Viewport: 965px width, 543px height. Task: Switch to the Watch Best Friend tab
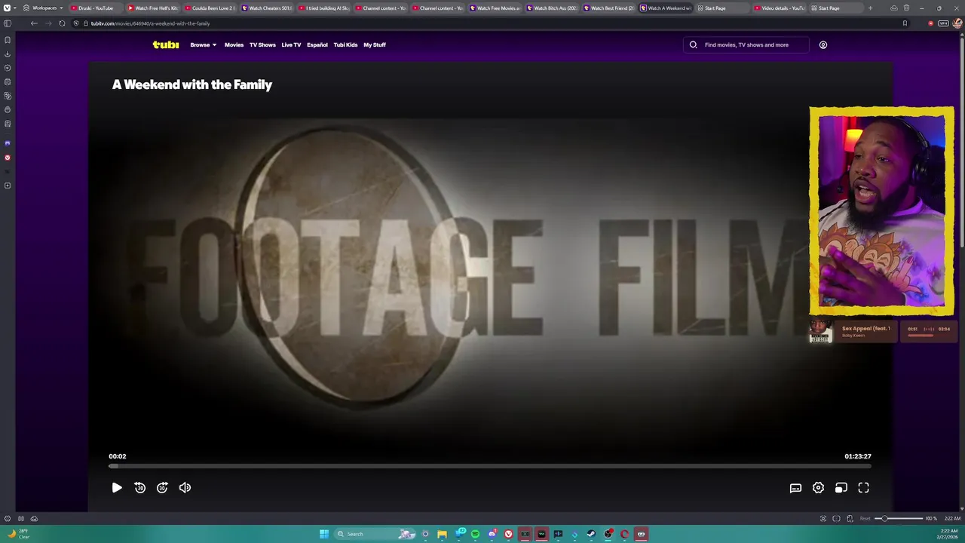[608, 8]
